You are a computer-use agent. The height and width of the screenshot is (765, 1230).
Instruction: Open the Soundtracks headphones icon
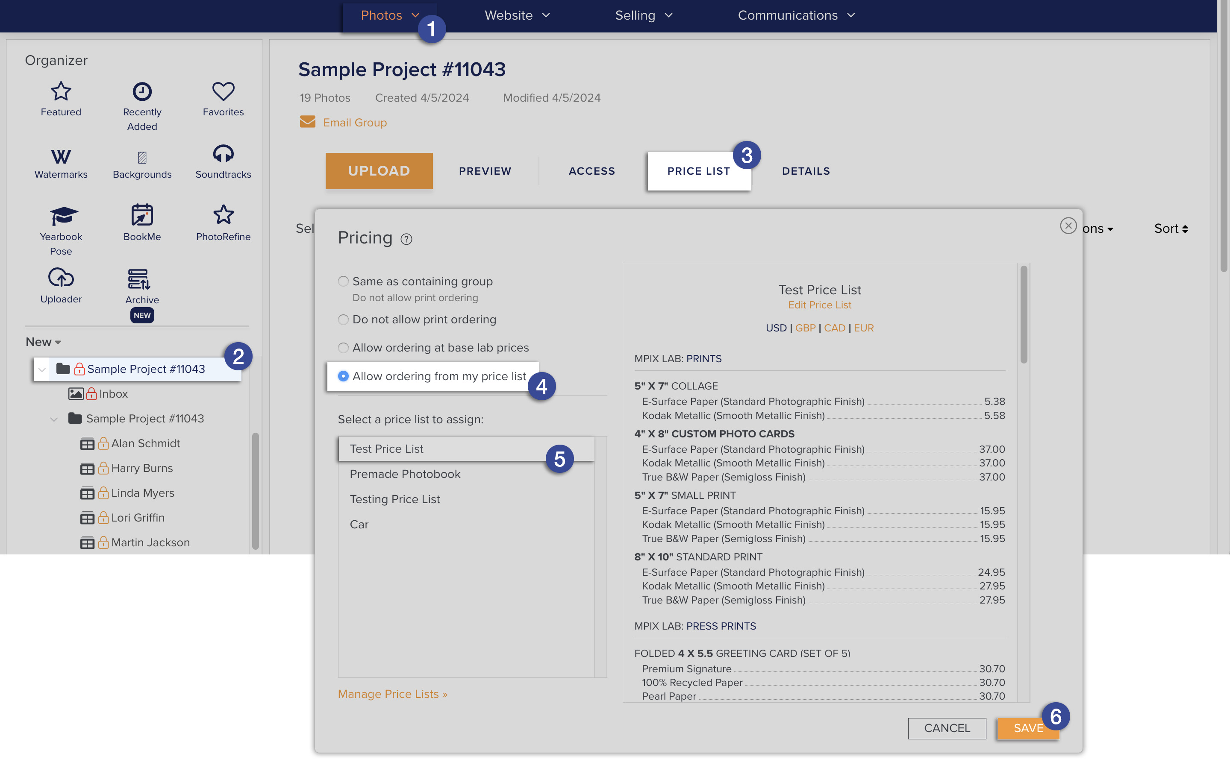pos(223,153)
